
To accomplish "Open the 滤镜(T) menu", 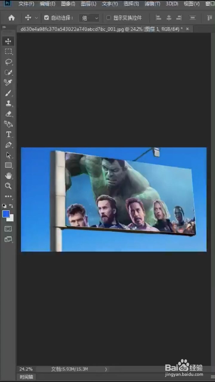I will [152, 4].
